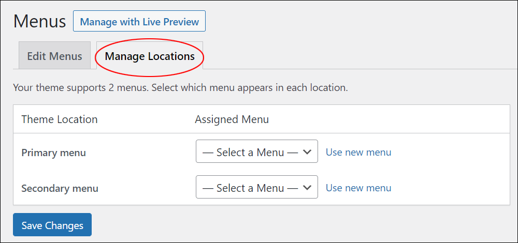This screenshot has width=518, height=243.
Task: Select the Manage Locations tab
Action: click(x=150, y=56)
